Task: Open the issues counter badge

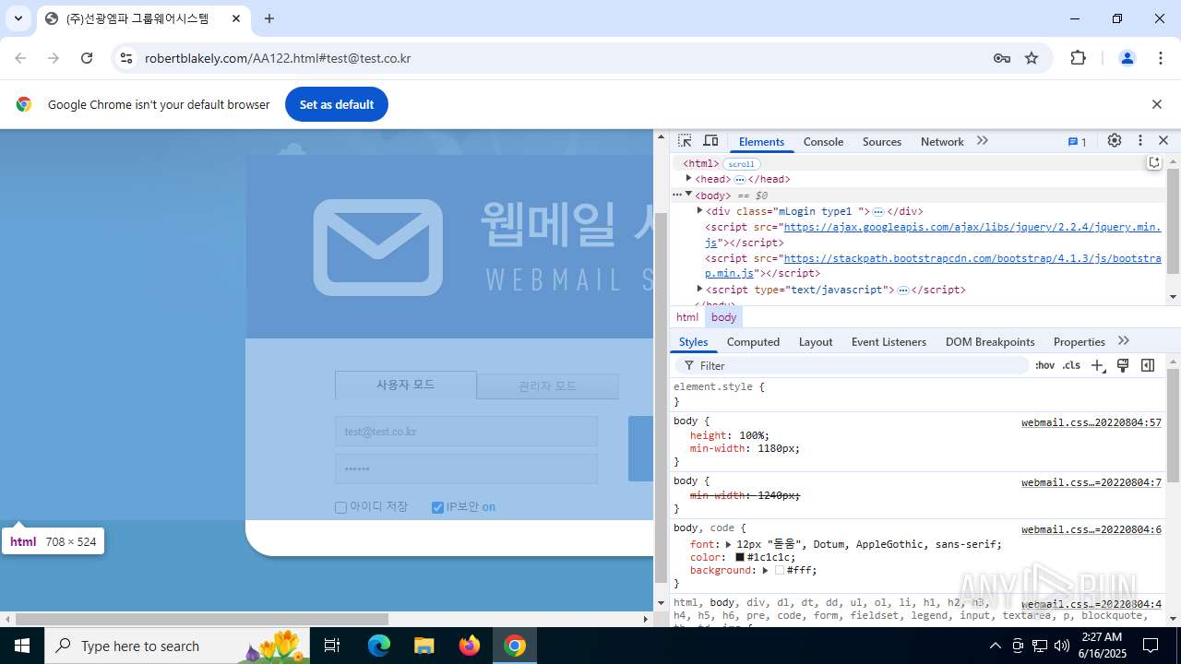Action: point(1078,142)
